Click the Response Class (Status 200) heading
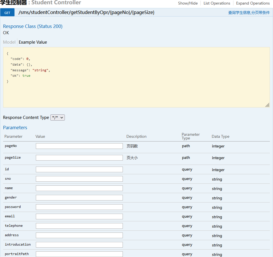Image resolution: width=273 pixels, height=257 pixels. [33, 26]
